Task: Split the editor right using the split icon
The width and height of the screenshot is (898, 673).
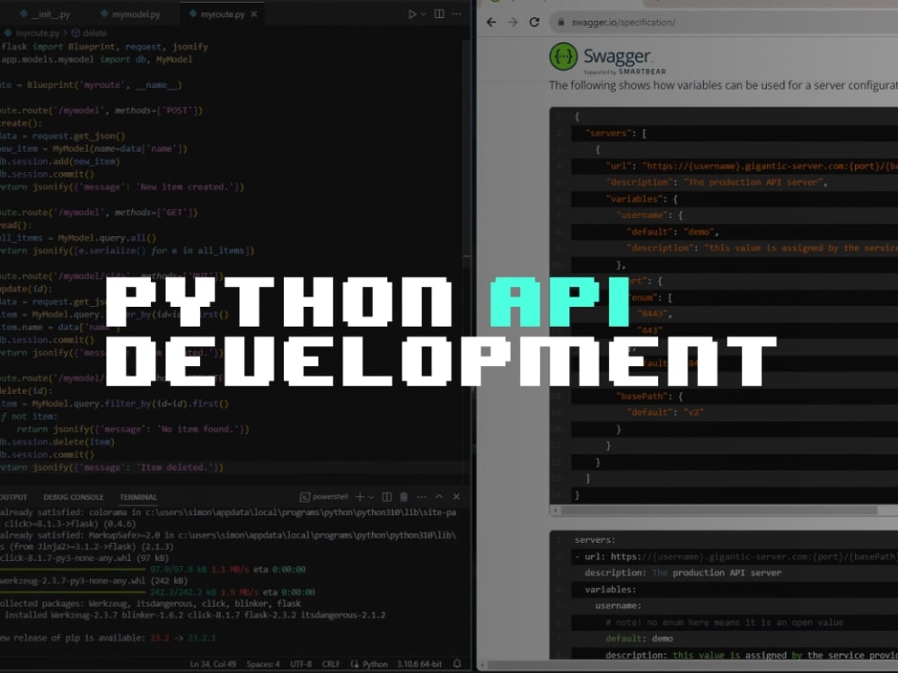Action: point(439,13)
